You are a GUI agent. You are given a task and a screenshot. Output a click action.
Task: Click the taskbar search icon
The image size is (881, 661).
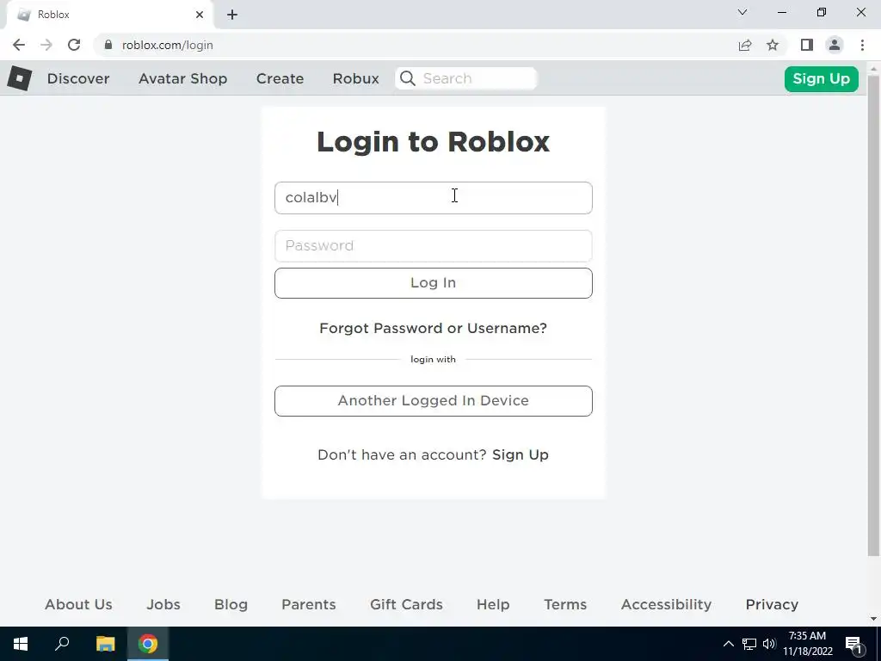62,644
